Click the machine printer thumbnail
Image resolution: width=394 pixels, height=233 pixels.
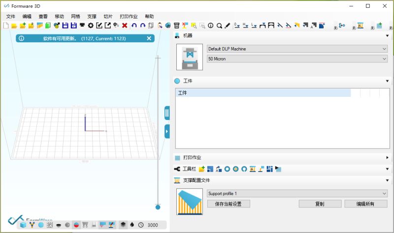pyautogui.click(x=190, y=57)
